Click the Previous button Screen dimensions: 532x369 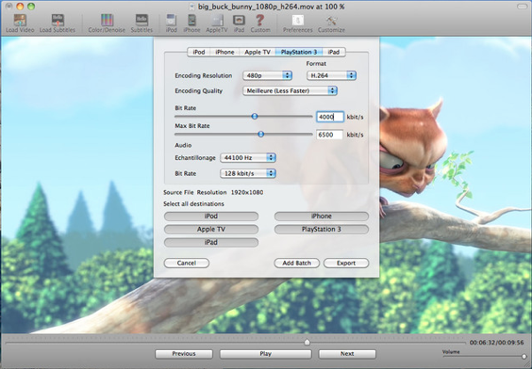184,354
